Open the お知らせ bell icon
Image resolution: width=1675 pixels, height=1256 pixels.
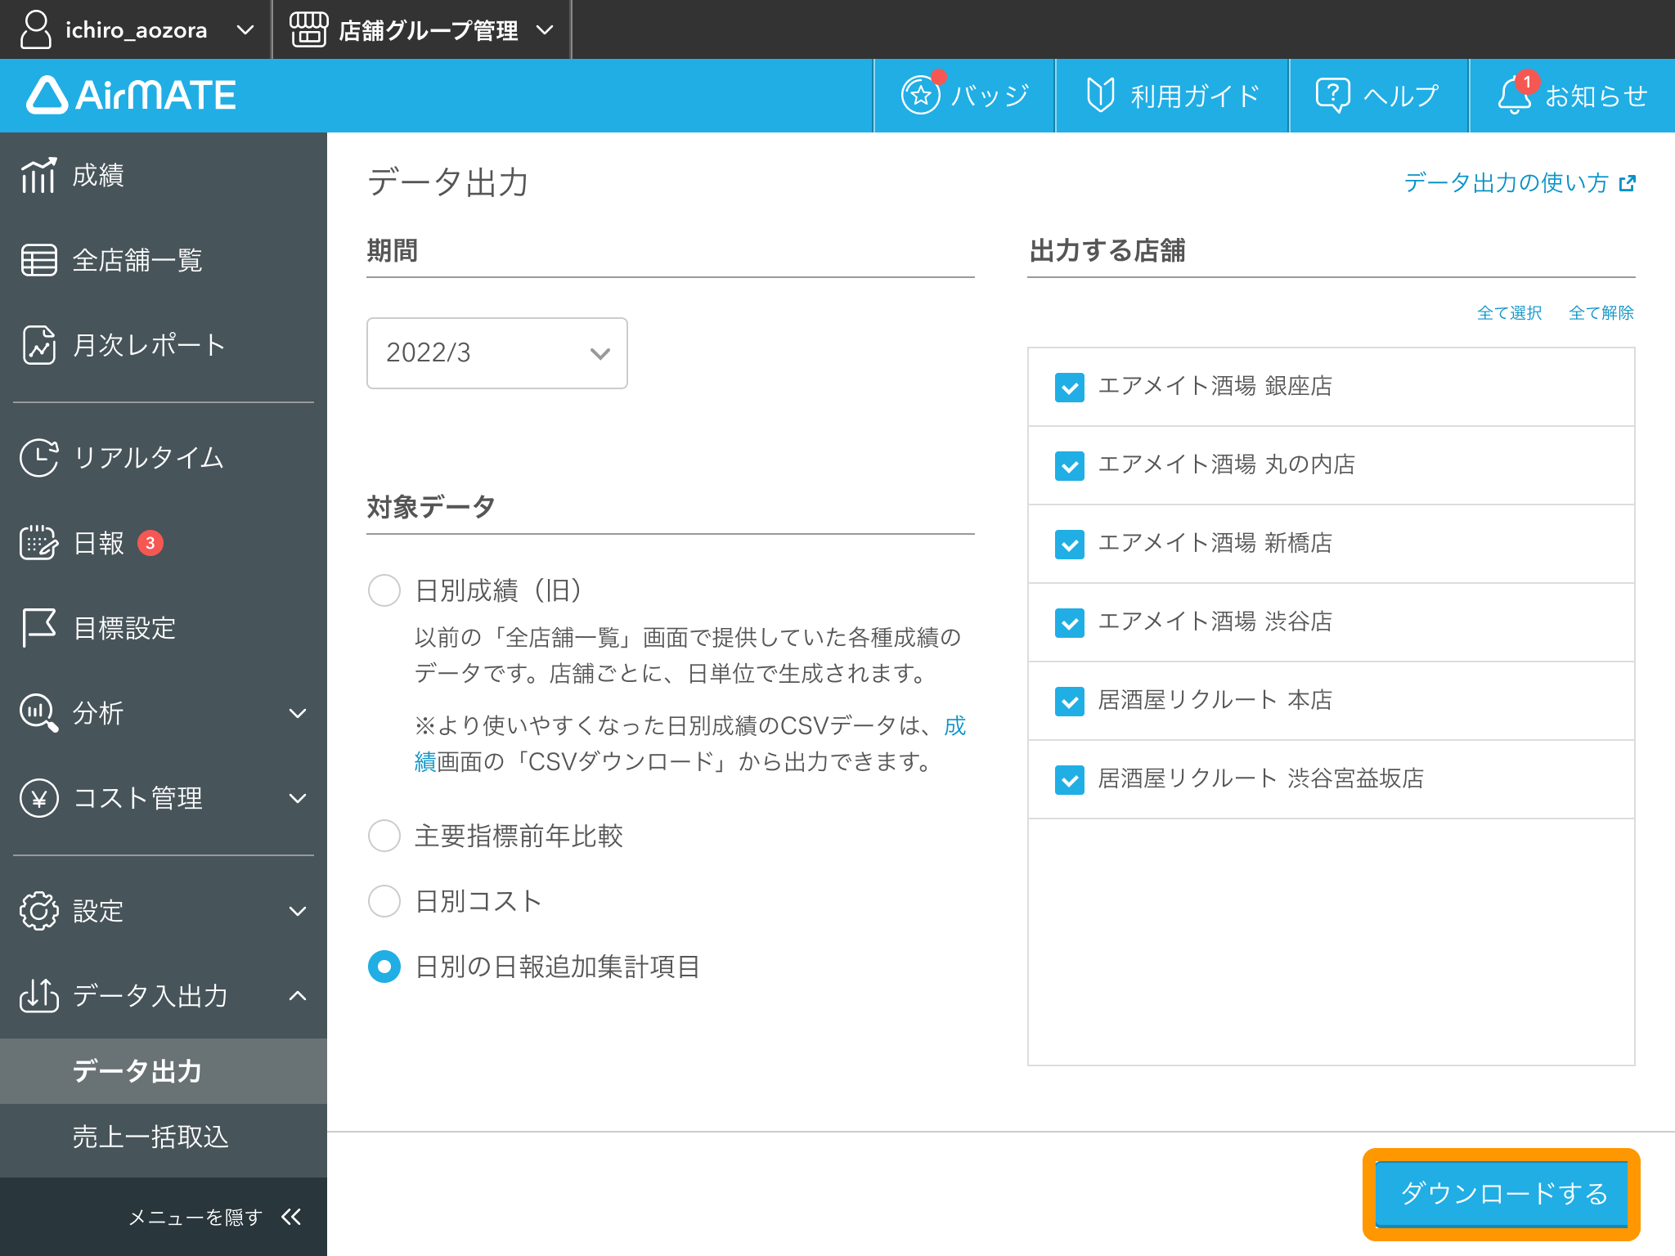click(1514, 95)
